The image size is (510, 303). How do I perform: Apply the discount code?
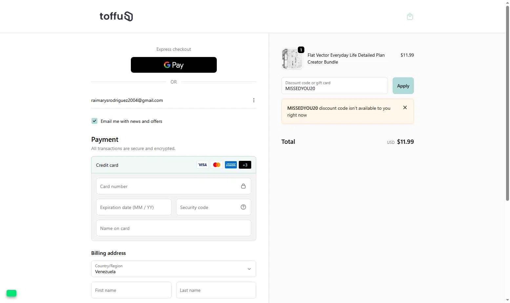403,86
